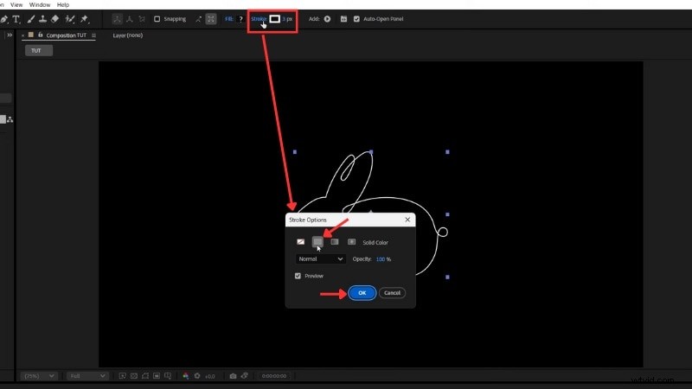692x389 pixels.
Task: Select the Solid Color stroke type
Action: tap(317, 242)
